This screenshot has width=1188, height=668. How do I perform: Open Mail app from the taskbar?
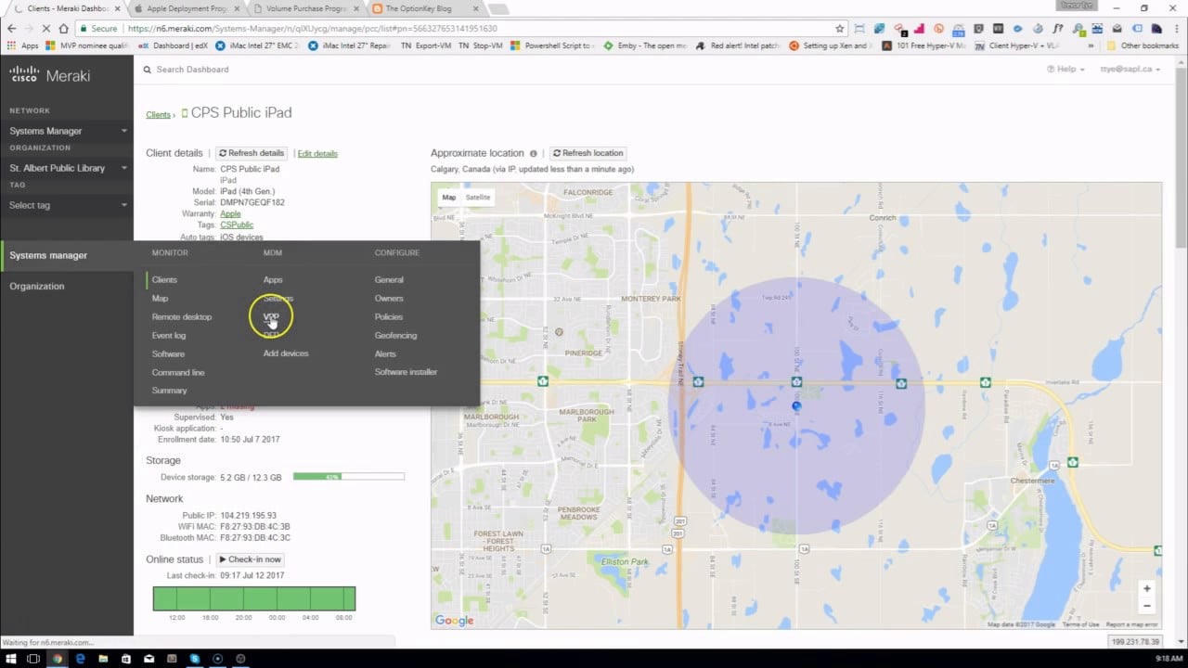coord(148,659)
